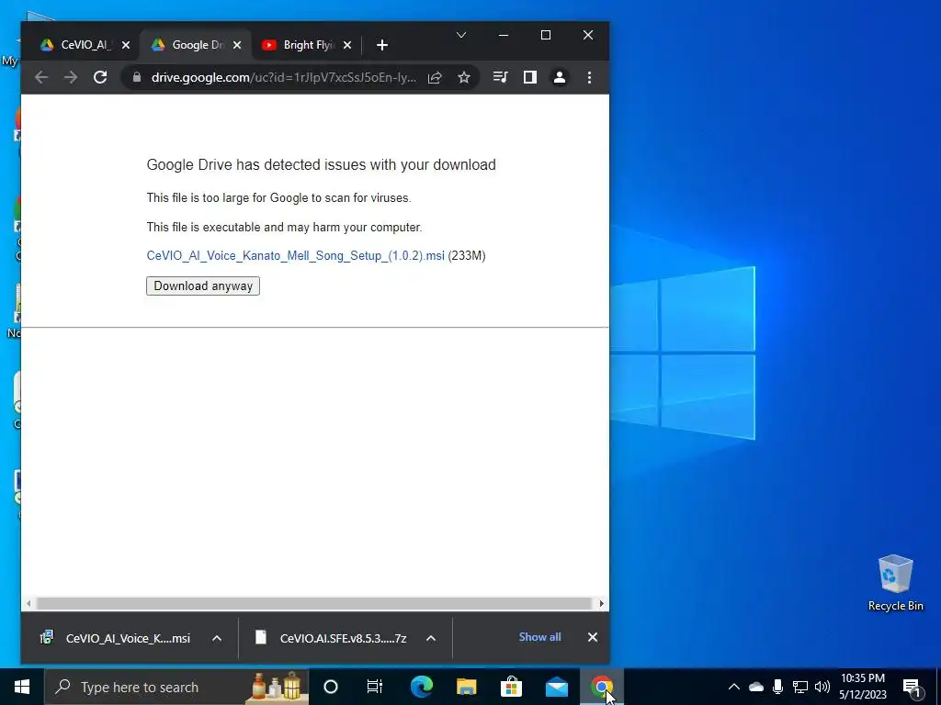
Task: Close the downloads bar
Action: pyautogui.click(x=593, y=637)
